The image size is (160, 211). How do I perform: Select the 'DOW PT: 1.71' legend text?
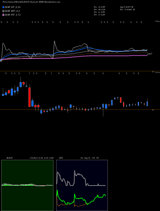(x=12, y=15)
